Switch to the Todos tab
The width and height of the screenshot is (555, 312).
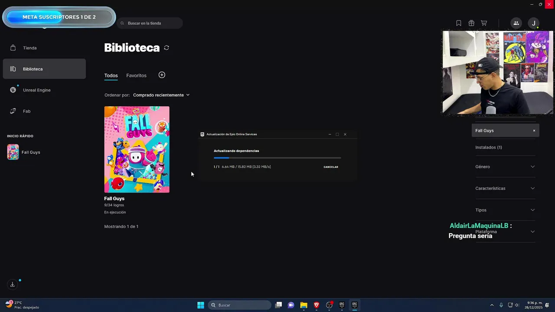tap(111, 75)
